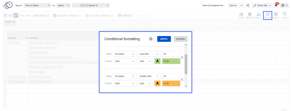The height and width of the screenshot is (111, 291).
Task: Switch to the line chart view icon
Action: (10, 15)
